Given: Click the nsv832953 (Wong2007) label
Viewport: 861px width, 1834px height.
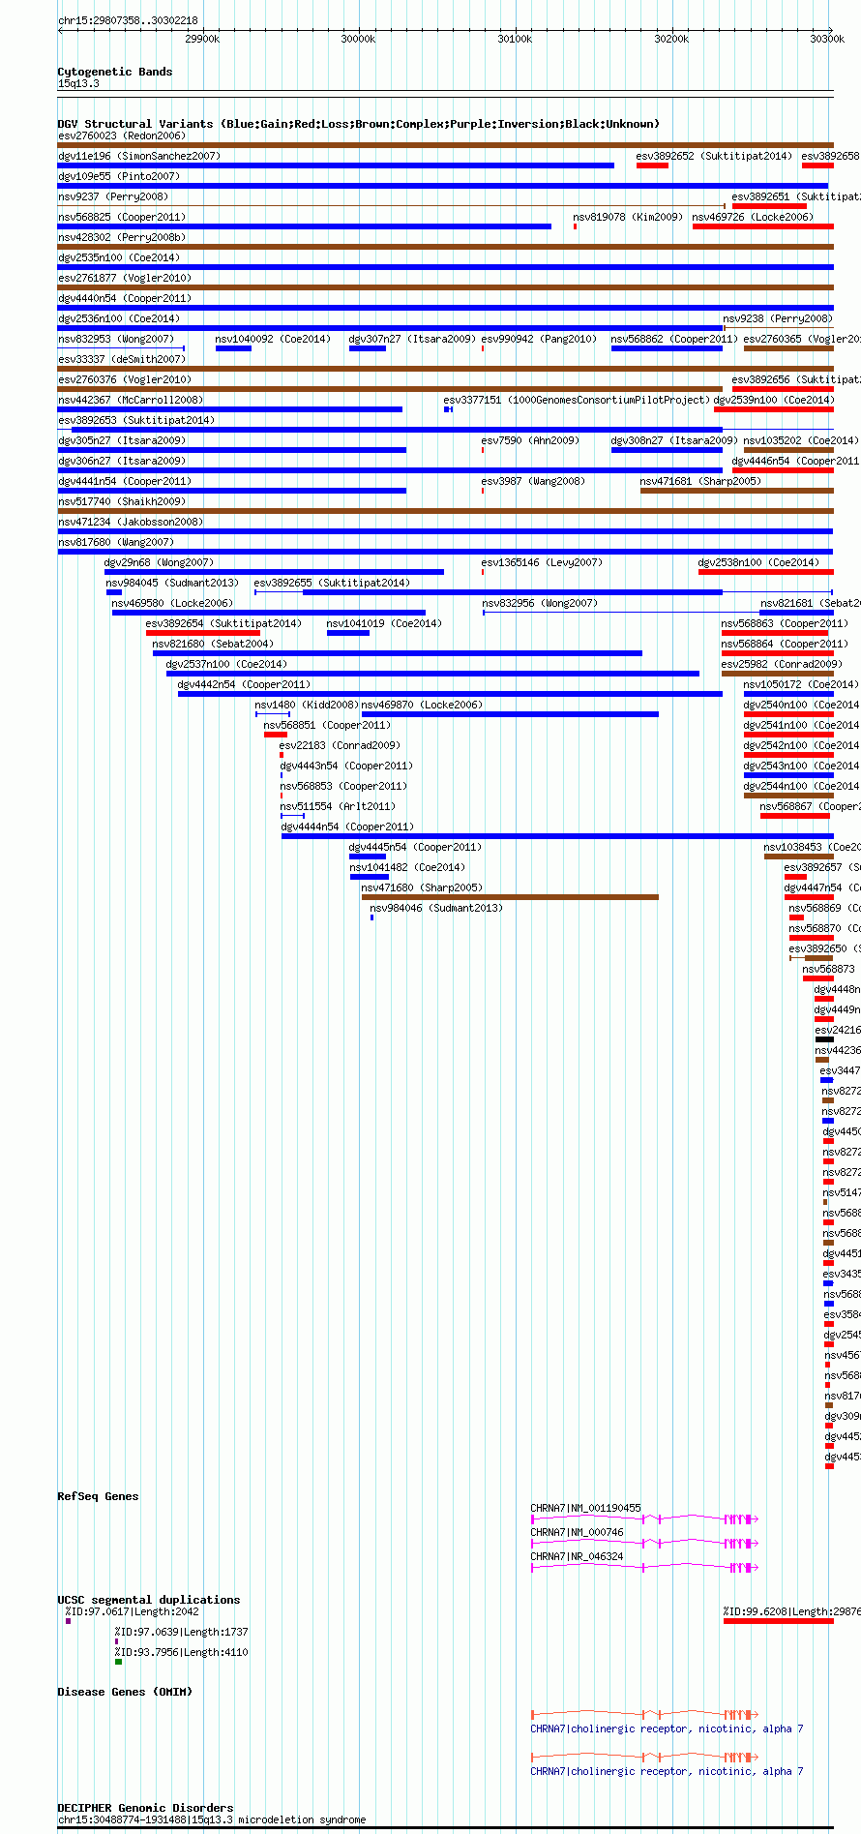Looking at the screenshot, I should (x=116, y=339).
